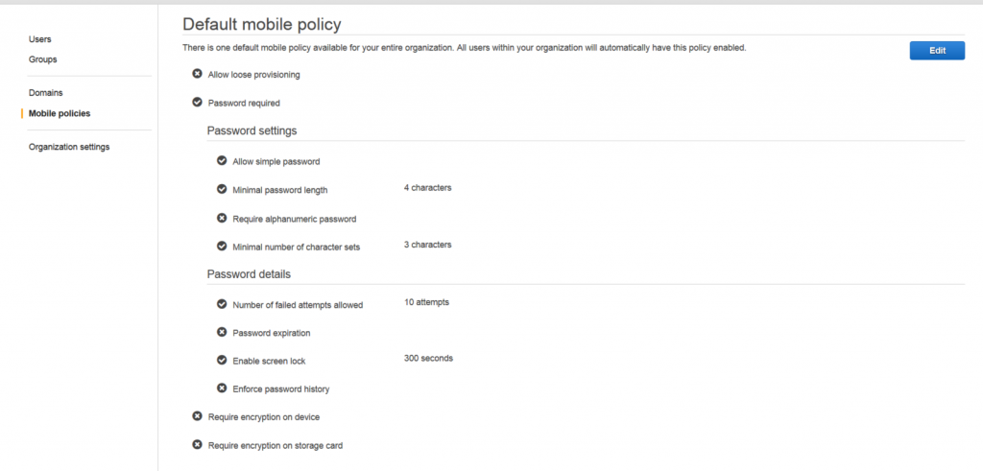Click the checkmark icon for Minimal number of character sets
983x471 pixels.
coord(222,247)
